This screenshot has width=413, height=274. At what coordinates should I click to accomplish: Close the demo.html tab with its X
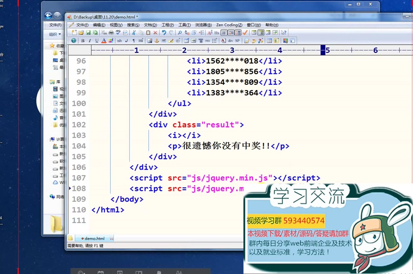(112, 239)
